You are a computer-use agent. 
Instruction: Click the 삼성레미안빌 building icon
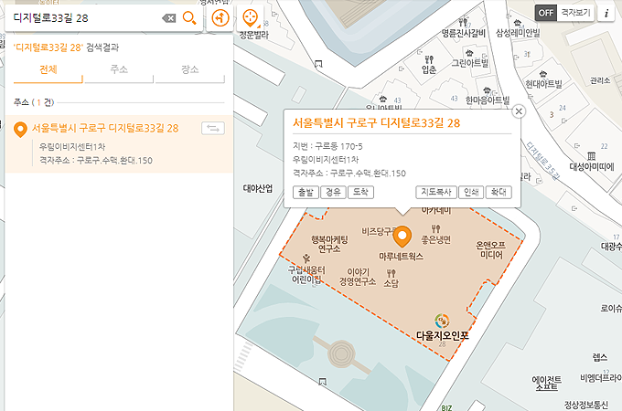517,23
